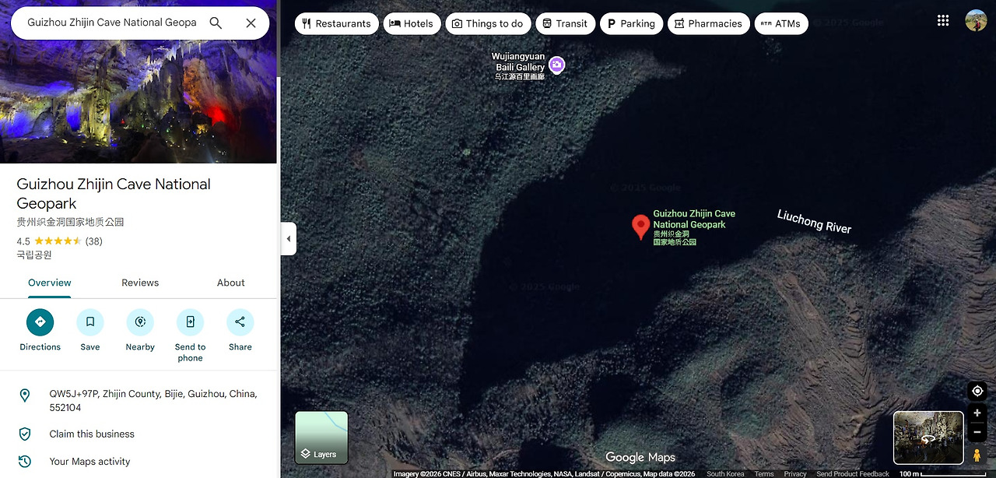The height and width of the screenshot is (478, 996).
Task: Filter by Things to do chip
Action: coord(488,23)
